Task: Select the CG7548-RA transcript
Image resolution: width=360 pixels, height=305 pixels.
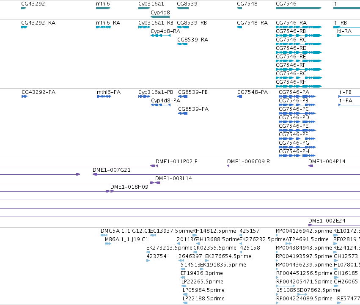Action: tap(239, 27)
